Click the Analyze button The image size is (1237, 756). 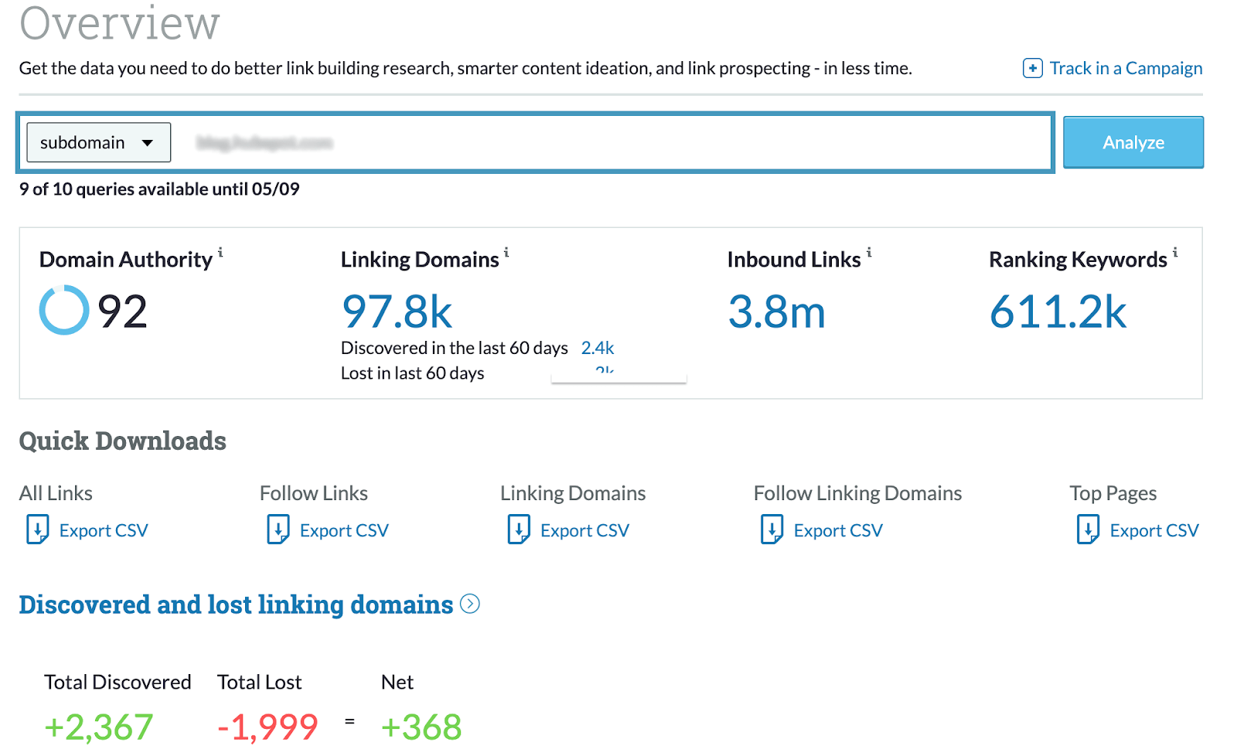[1133, 142]
